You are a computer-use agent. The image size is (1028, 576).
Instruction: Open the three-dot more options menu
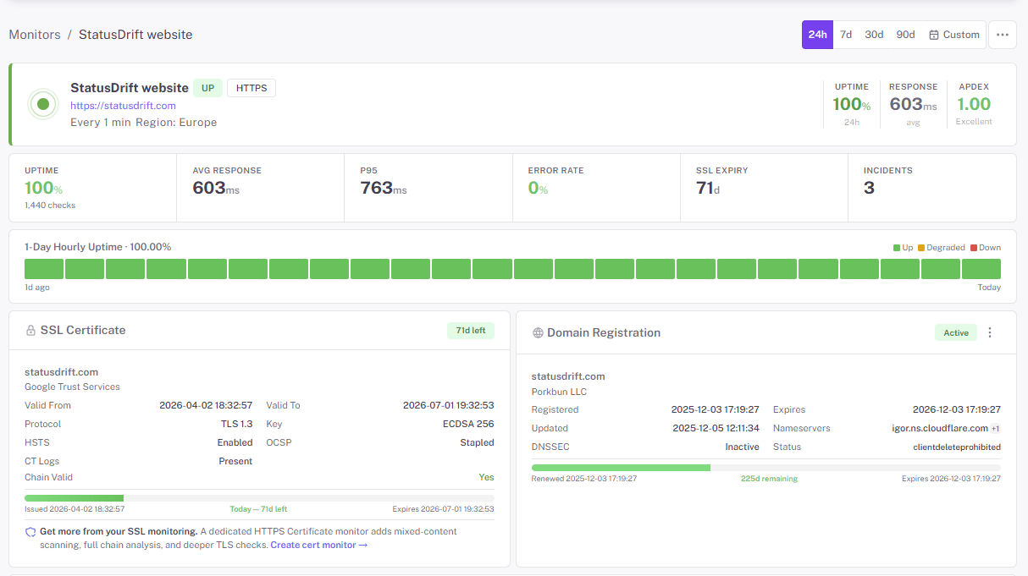1003,35
